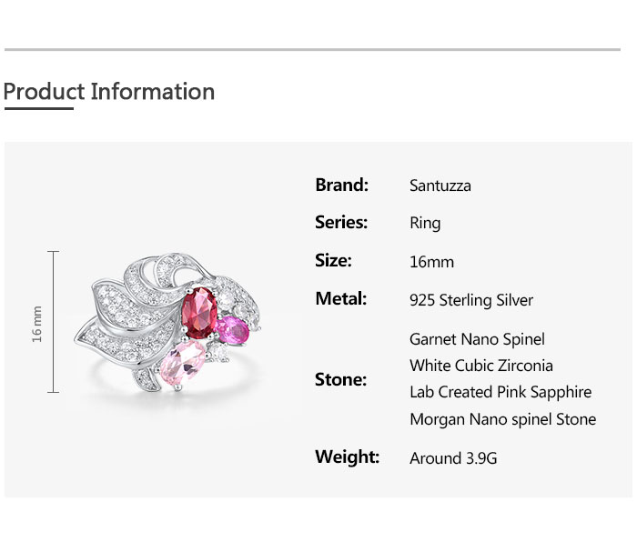This screenshot has width=637, height=552.
Task: Click the Around 3.9G weight value
Action: pos(453,458)
